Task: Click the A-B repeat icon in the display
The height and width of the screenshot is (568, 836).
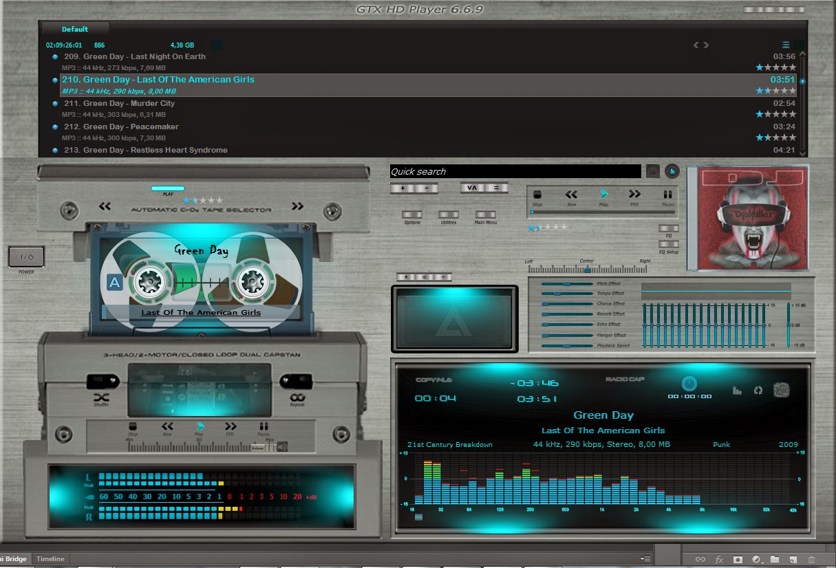Action: (781, 389)
